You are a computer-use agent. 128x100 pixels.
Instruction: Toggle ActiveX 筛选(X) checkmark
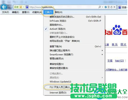click(74, 29)
